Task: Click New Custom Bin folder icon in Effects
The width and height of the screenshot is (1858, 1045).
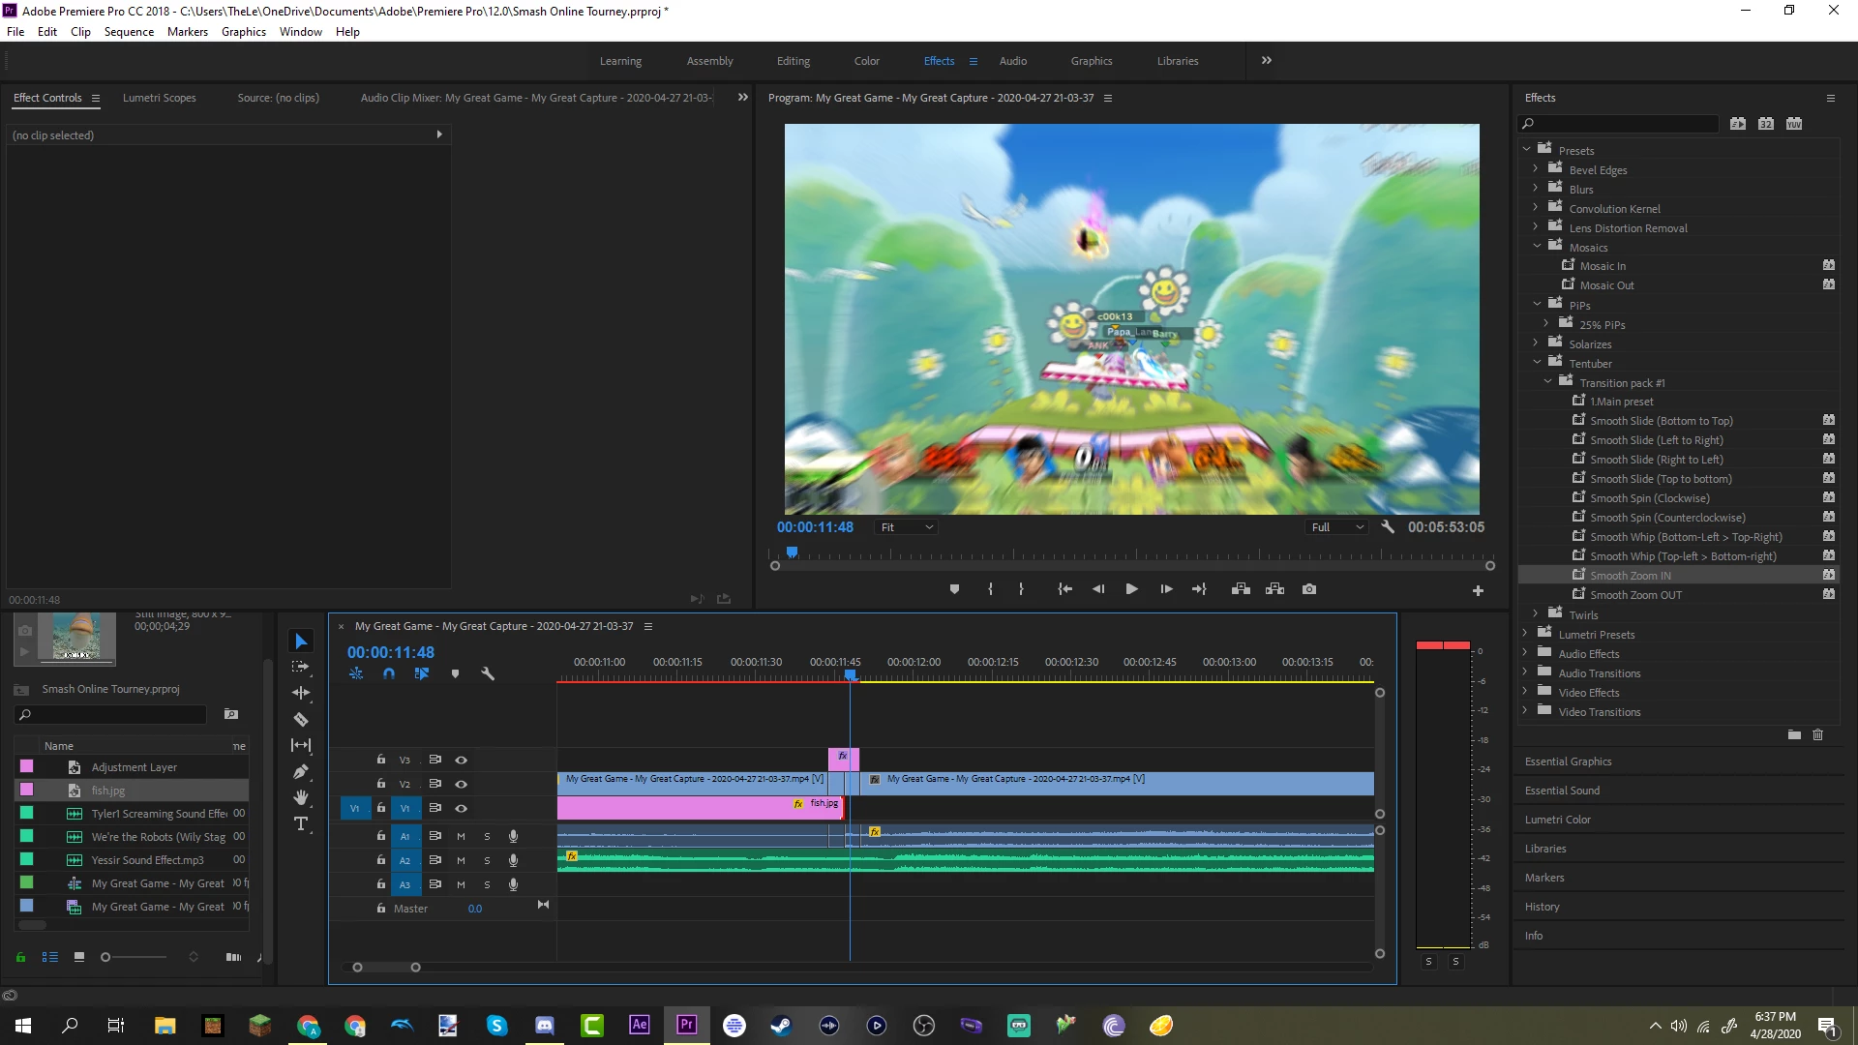Action: tap(1794, 735)
